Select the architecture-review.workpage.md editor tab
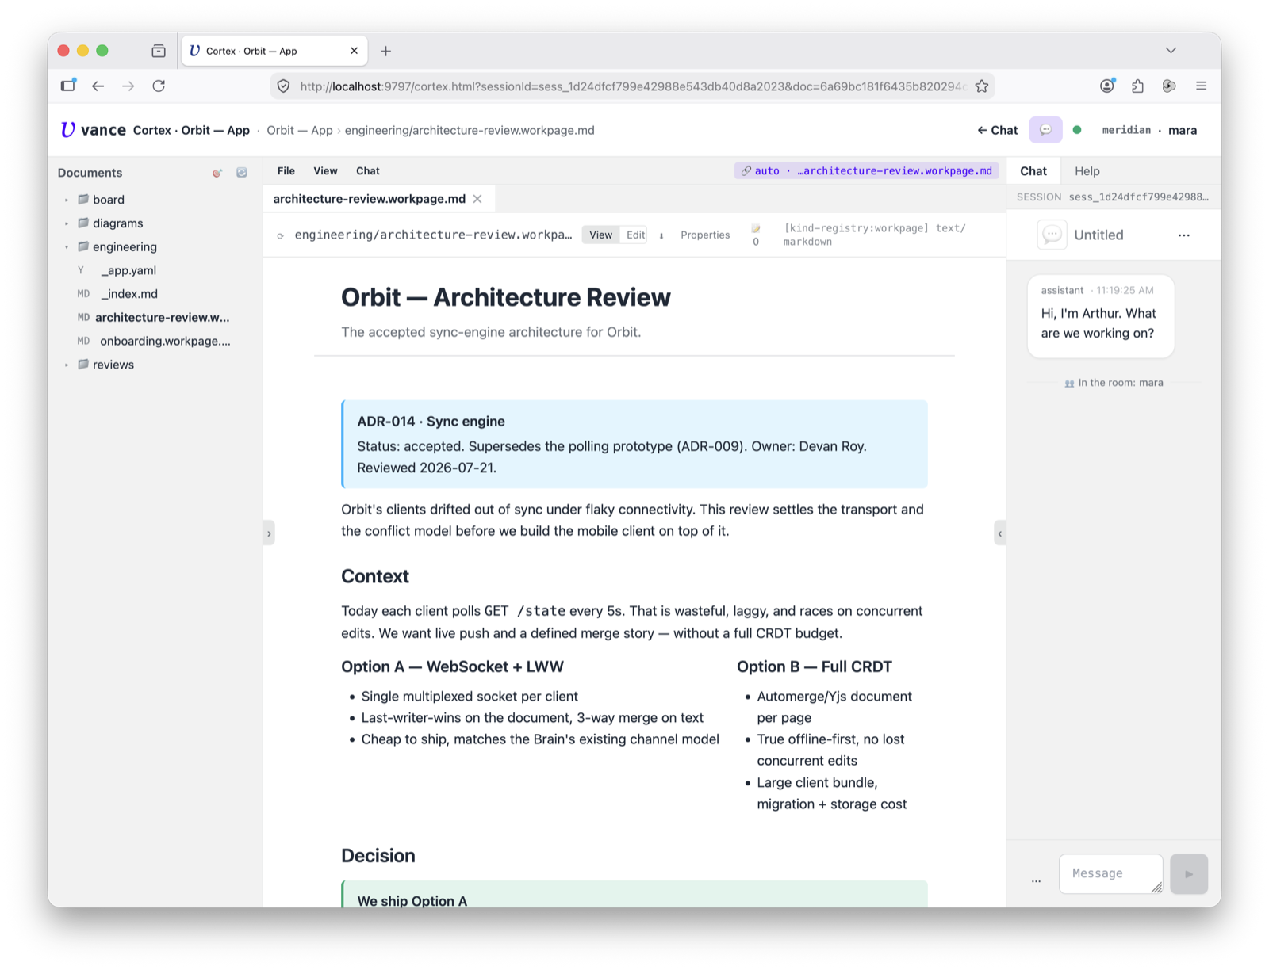 coord(369,199)
